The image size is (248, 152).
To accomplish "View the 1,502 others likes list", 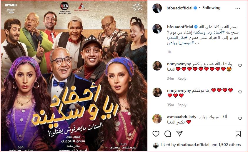I will (x=230, y=145).
